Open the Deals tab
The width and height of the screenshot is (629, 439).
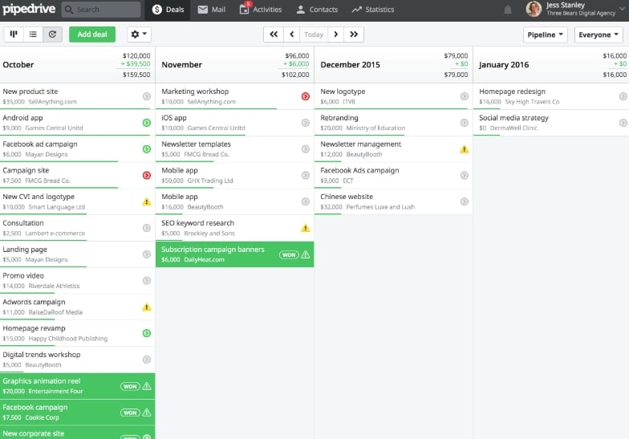click(168, 10)
